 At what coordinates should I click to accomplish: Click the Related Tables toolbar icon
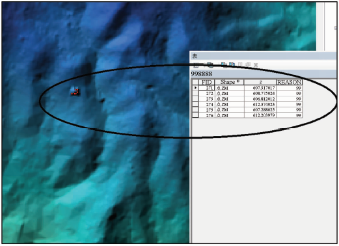[x=210, y=64]
